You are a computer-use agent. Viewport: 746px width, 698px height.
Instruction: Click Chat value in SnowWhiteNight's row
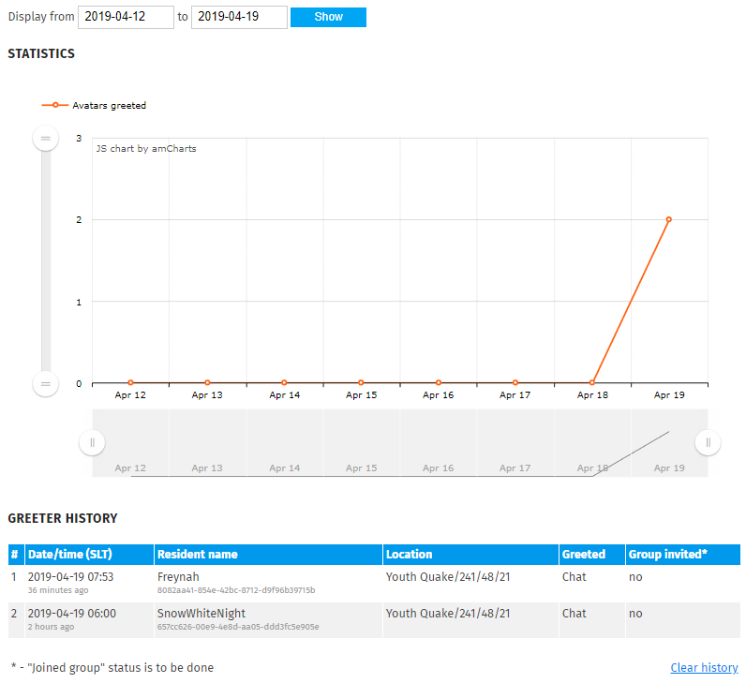[574, 614]
